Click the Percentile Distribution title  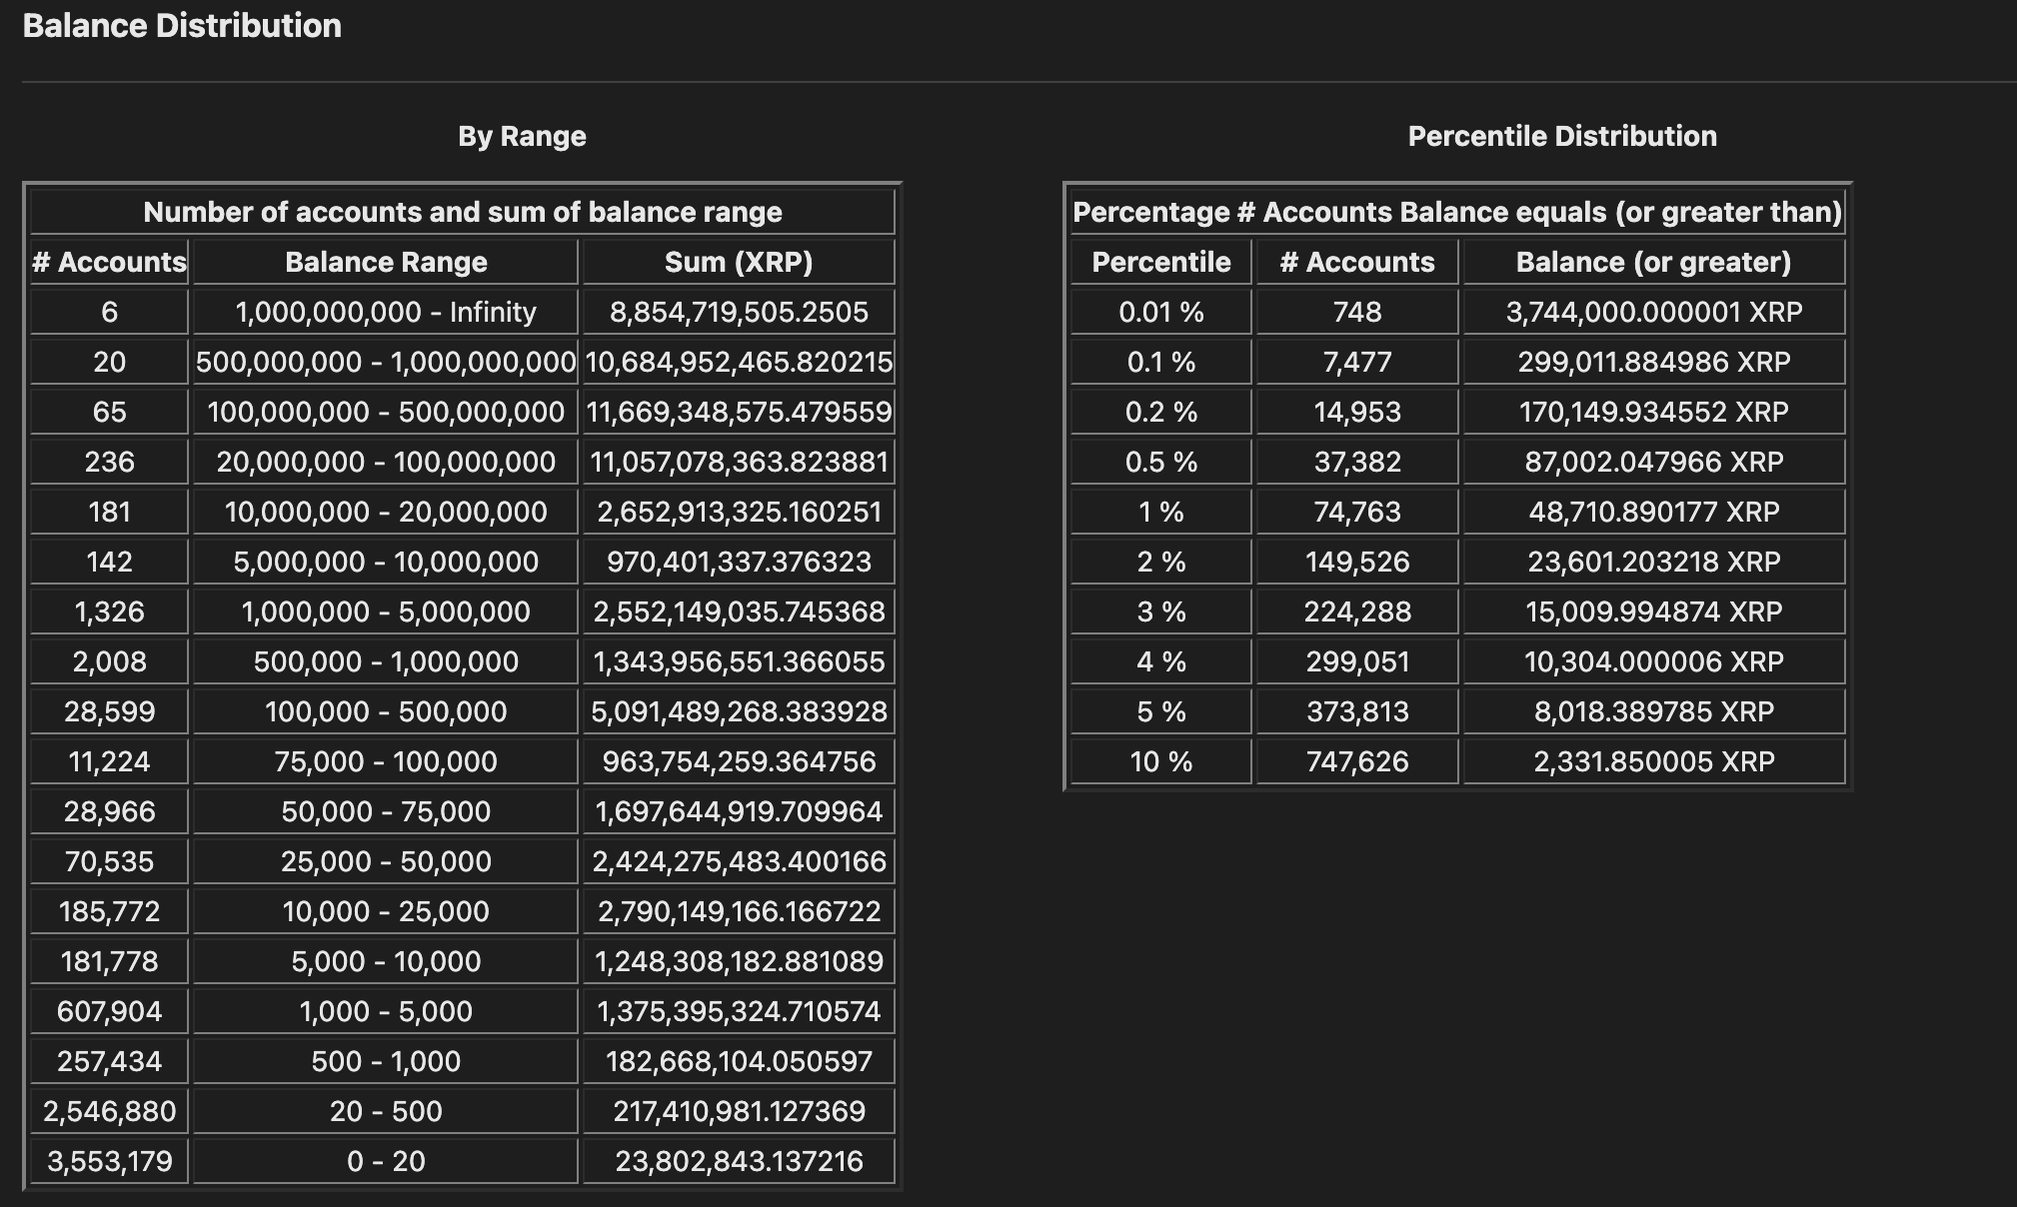click(1561, 136)
